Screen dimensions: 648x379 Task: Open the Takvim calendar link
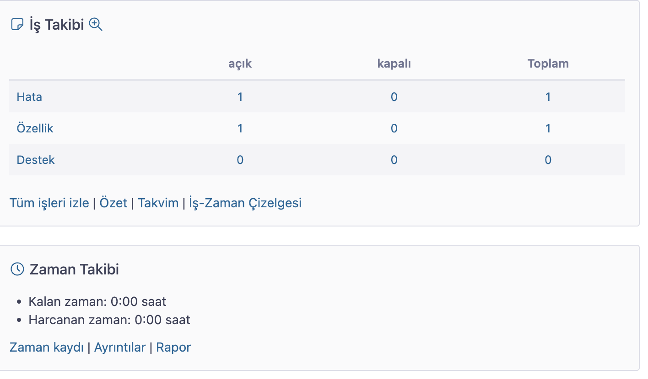158,203
